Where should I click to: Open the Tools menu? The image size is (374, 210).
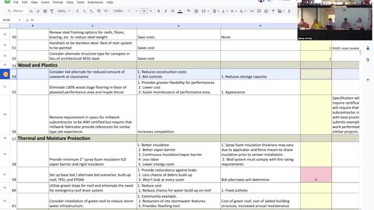[x=81, y=2]
